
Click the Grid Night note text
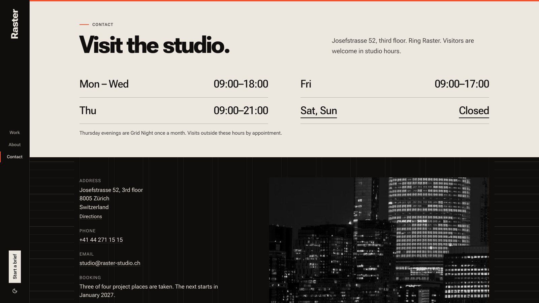(x=181, y=133)
